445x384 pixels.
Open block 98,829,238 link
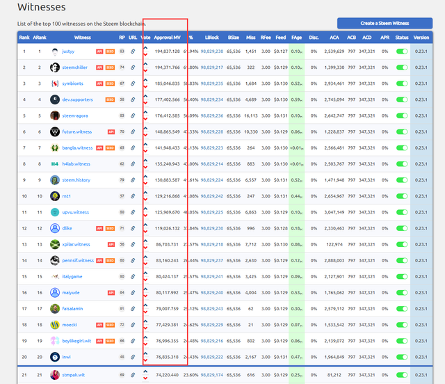212,51
